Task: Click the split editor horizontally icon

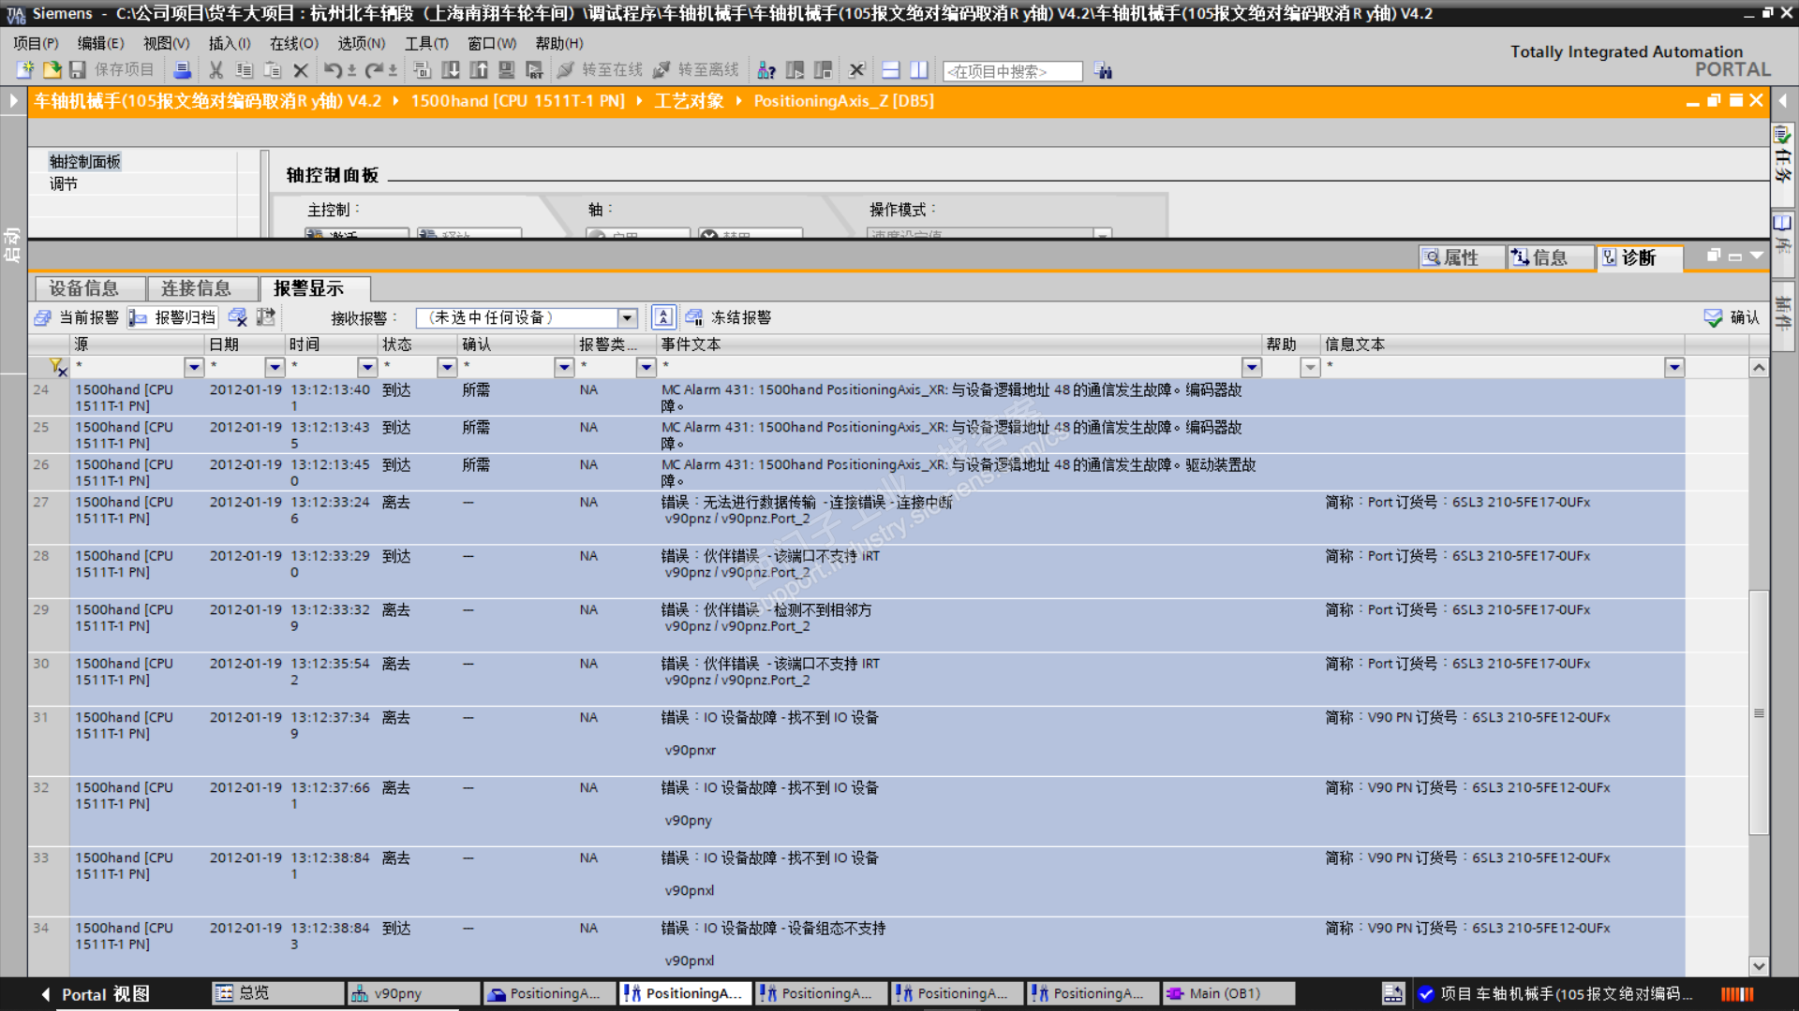Action: [891, 70]
